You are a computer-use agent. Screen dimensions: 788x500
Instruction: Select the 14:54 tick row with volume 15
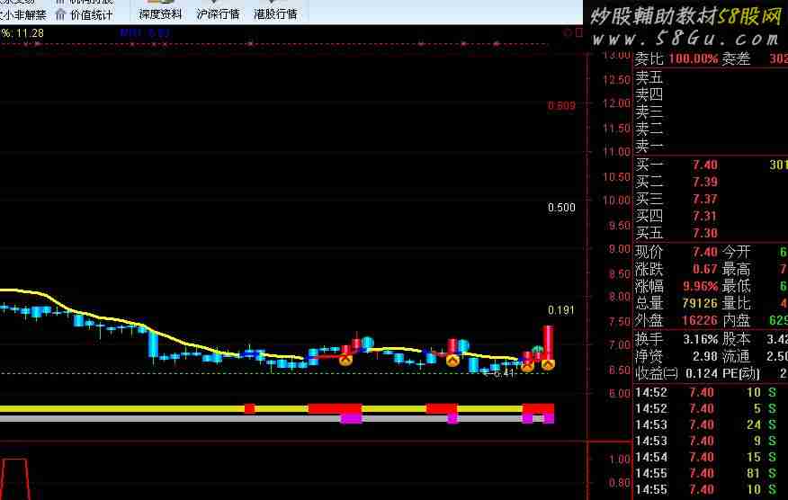[x=710, y=457]
